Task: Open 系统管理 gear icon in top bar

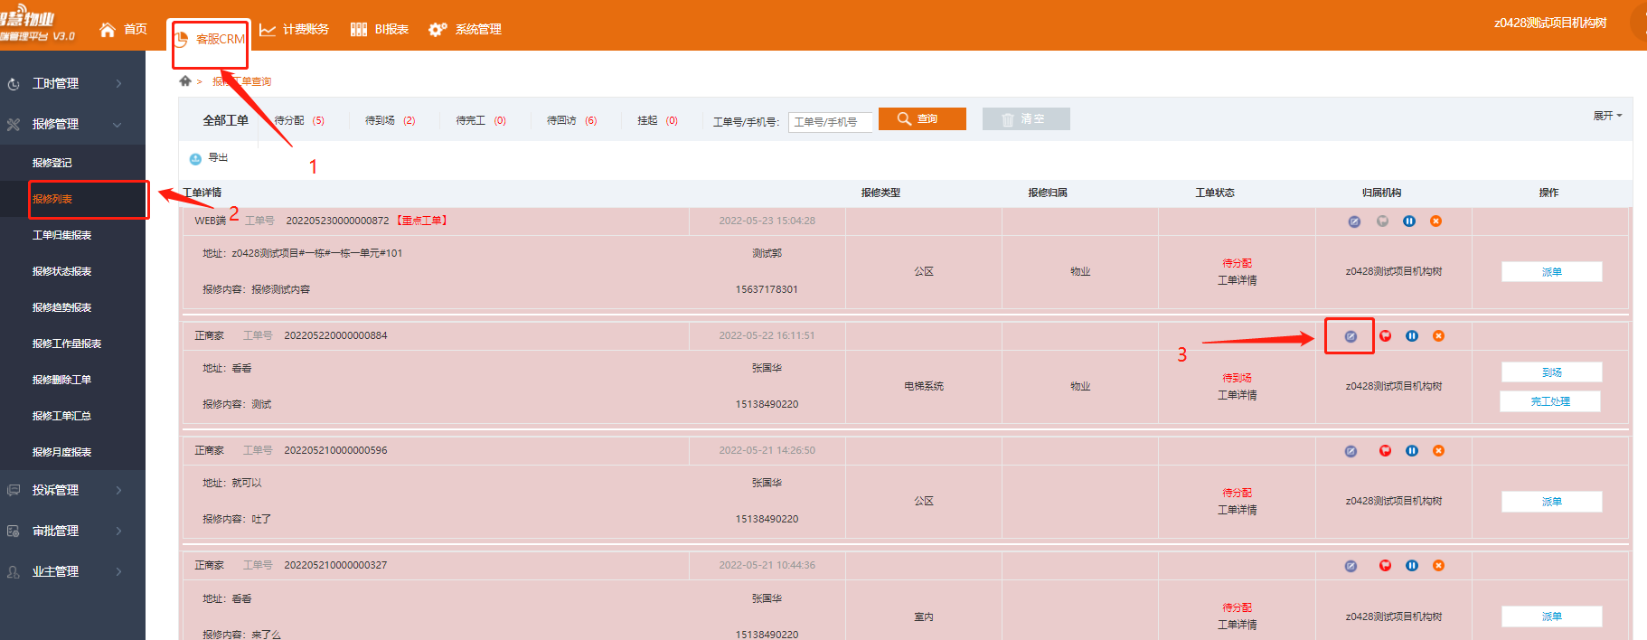Action: 438,30
